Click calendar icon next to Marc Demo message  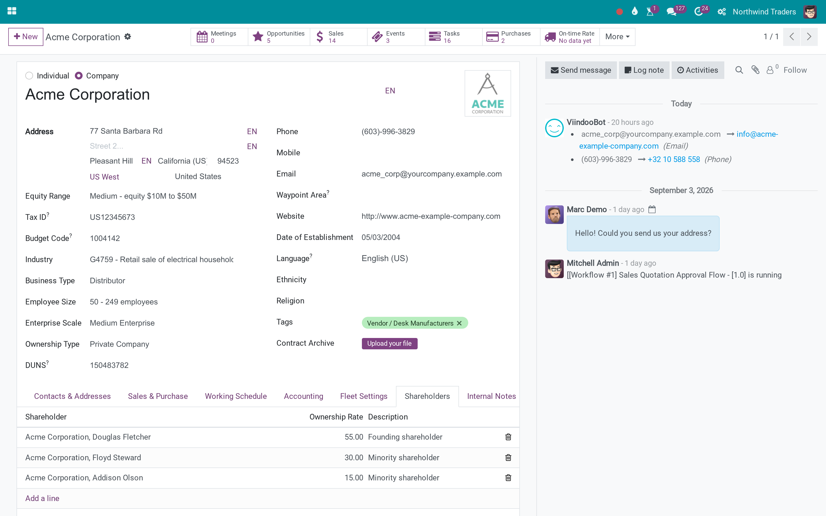652,209
